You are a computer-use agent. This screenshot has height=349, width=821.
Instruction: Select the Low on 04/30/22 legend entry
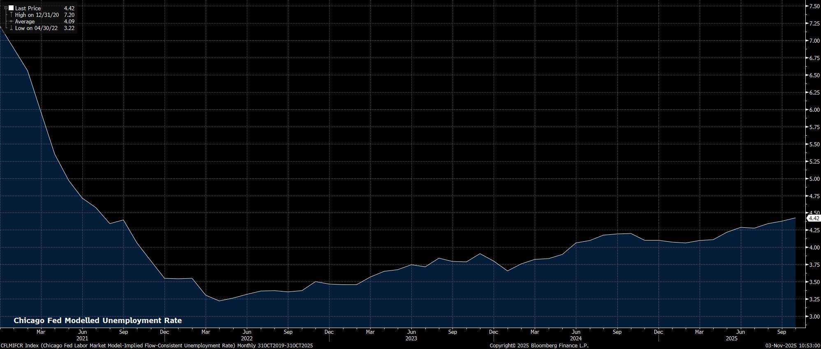point(36,28)
